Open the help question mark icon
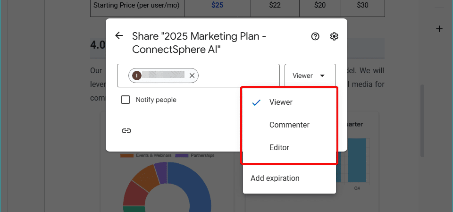Image resolution: width=453 pixels, height=212 pixels. 315,36
